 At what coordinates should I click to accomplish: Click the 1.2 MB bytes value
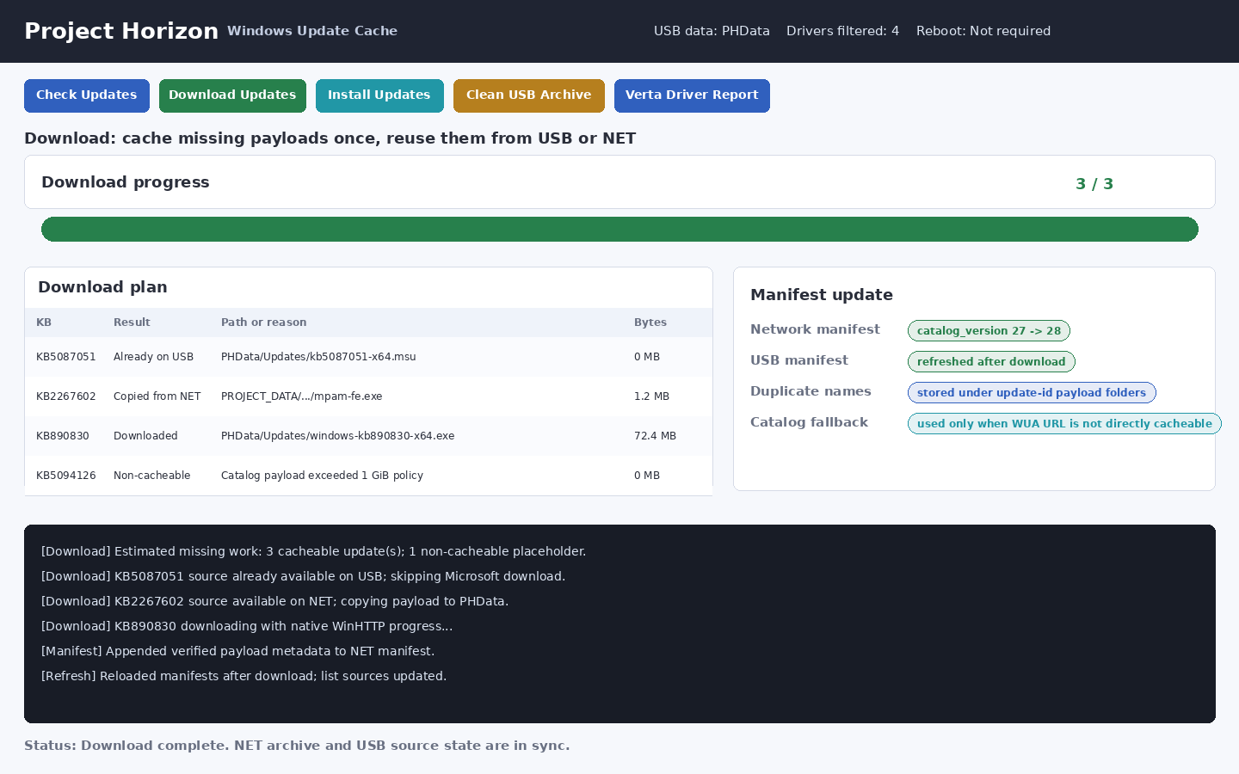click(651, 396)
